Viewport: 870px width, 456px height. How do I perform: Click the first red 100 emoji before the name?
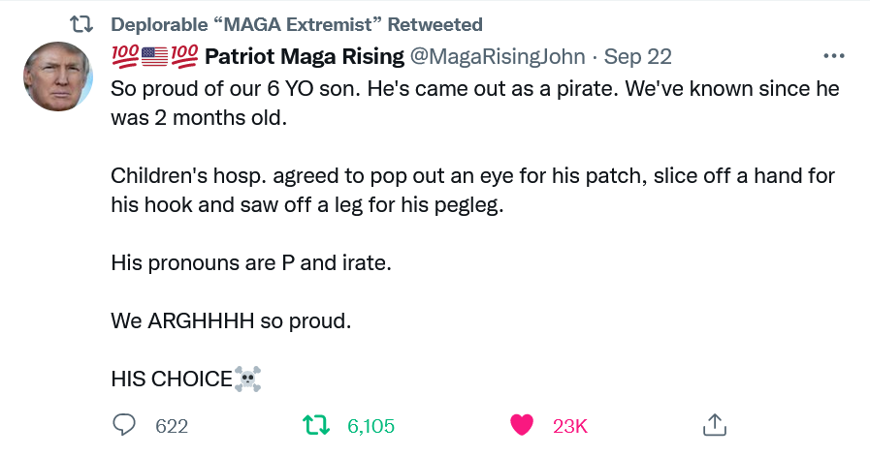coord(125,57)
